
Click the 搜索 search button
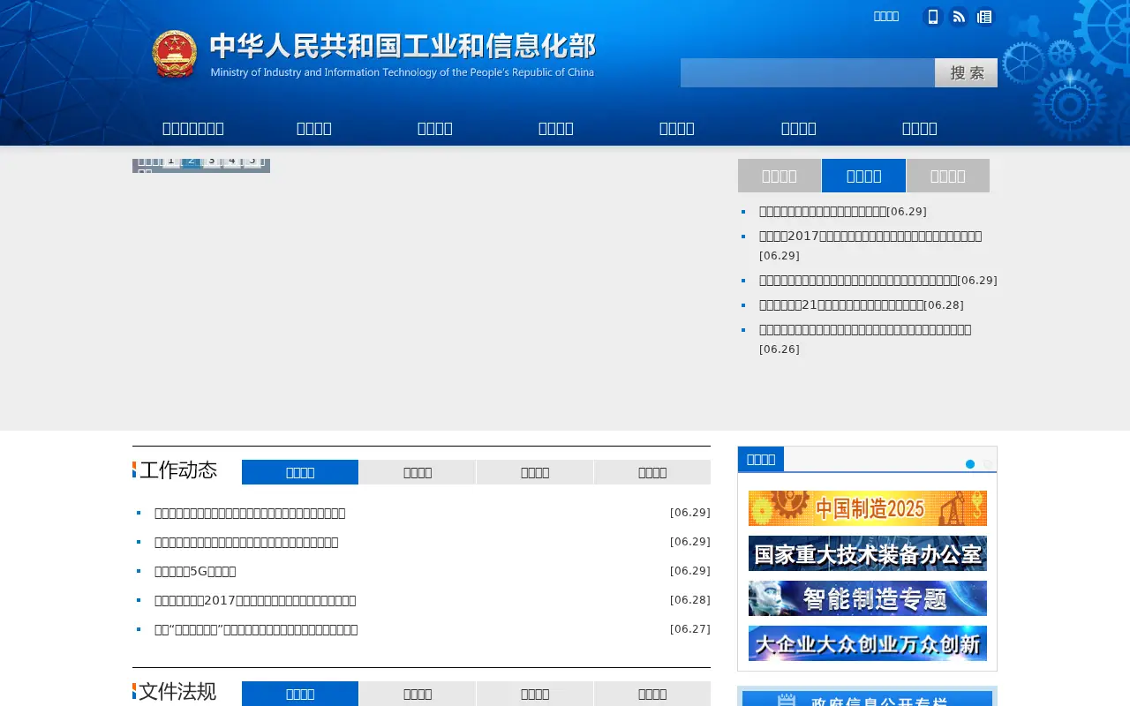click(966, 72)
